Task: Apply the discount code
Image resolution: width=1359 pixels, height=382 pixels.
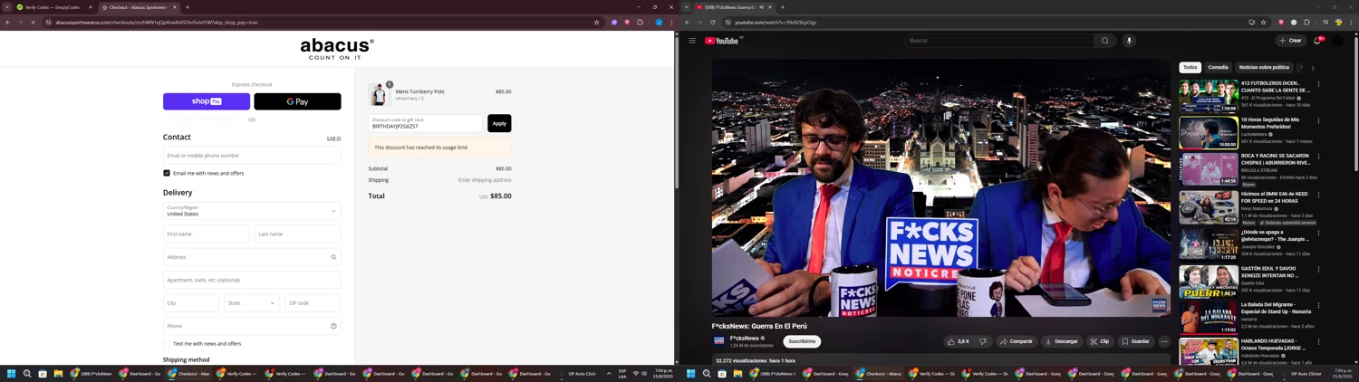Action: click(x=499, y=123)
